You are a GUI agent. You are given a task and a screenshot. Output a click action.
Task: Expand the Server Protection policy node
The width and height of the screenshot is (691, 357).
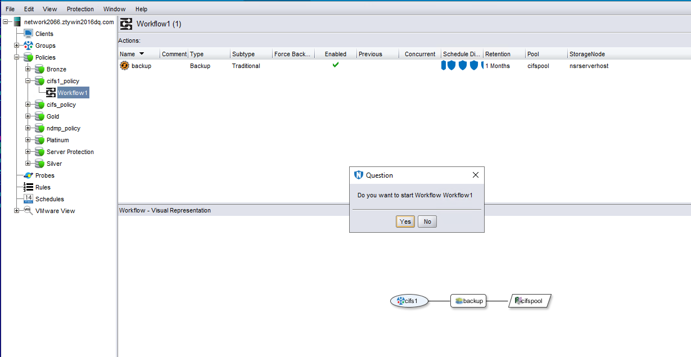pyautogui.click(x=28, y=152)
